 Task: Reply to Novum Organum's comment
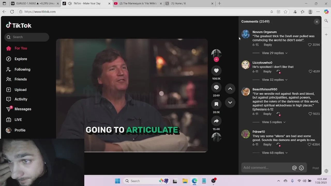click(x=268, y=45)
